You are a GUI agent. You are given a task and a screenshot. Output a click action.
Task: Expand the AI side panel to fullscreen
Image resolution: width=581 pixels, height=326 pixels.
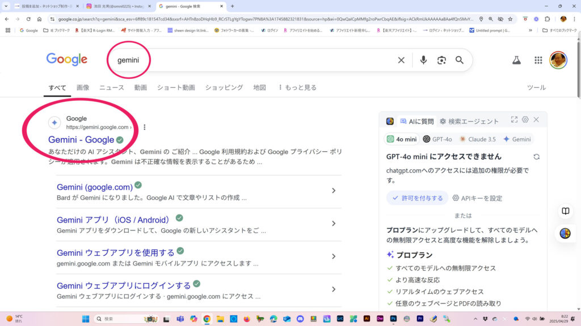pyautogui.click(x=514, y=119)
